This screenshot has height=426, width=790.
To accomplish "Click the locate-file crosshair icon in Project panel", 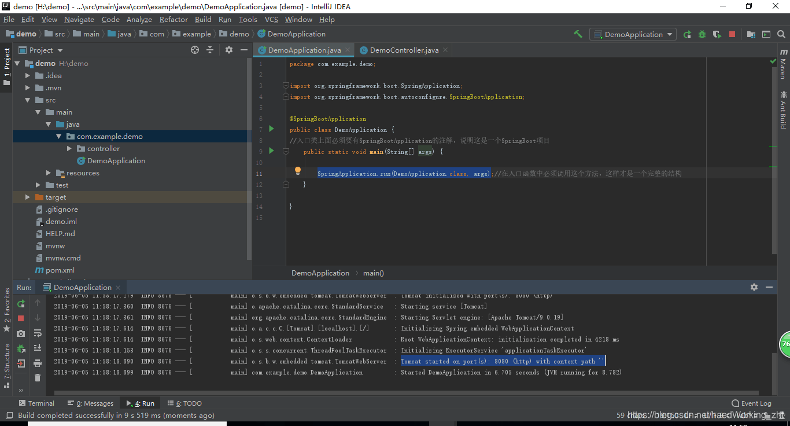I will click(x=195, y=50).
